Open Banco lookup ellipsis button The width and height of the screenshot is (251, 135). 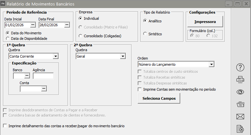(27, 76)
